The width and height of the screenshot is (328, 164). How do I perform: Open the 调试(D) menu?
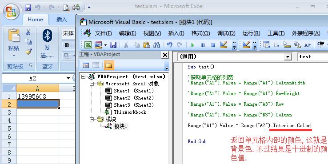(226, 33)
